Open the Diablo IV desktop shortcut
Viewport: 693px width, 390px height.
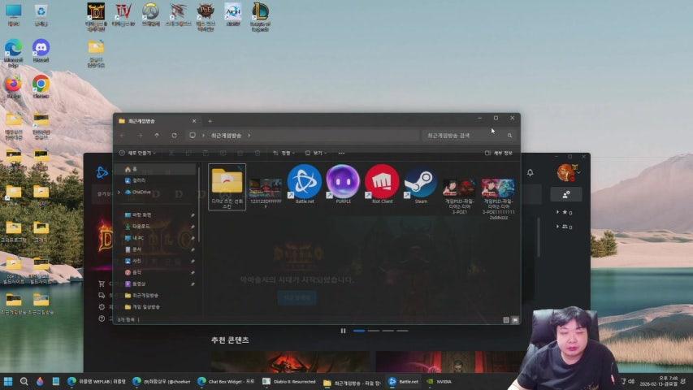pyautogui.click(x=123, y=15)
